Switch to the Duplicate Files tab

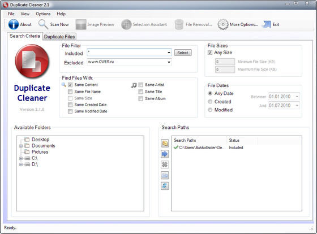pyautogui.click(x=59, y=37)
